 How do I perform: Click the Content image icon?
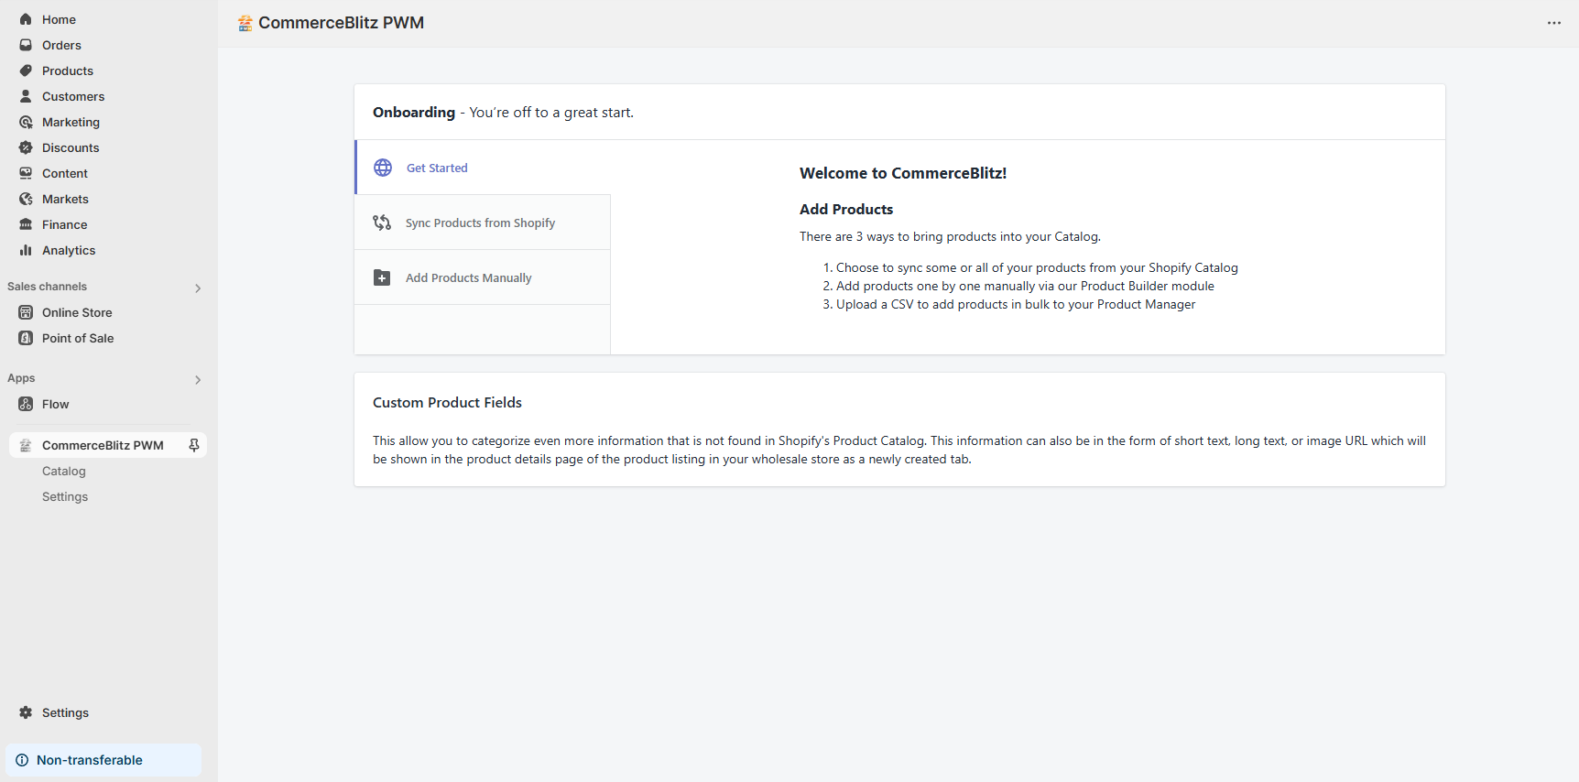pos(26,173)
